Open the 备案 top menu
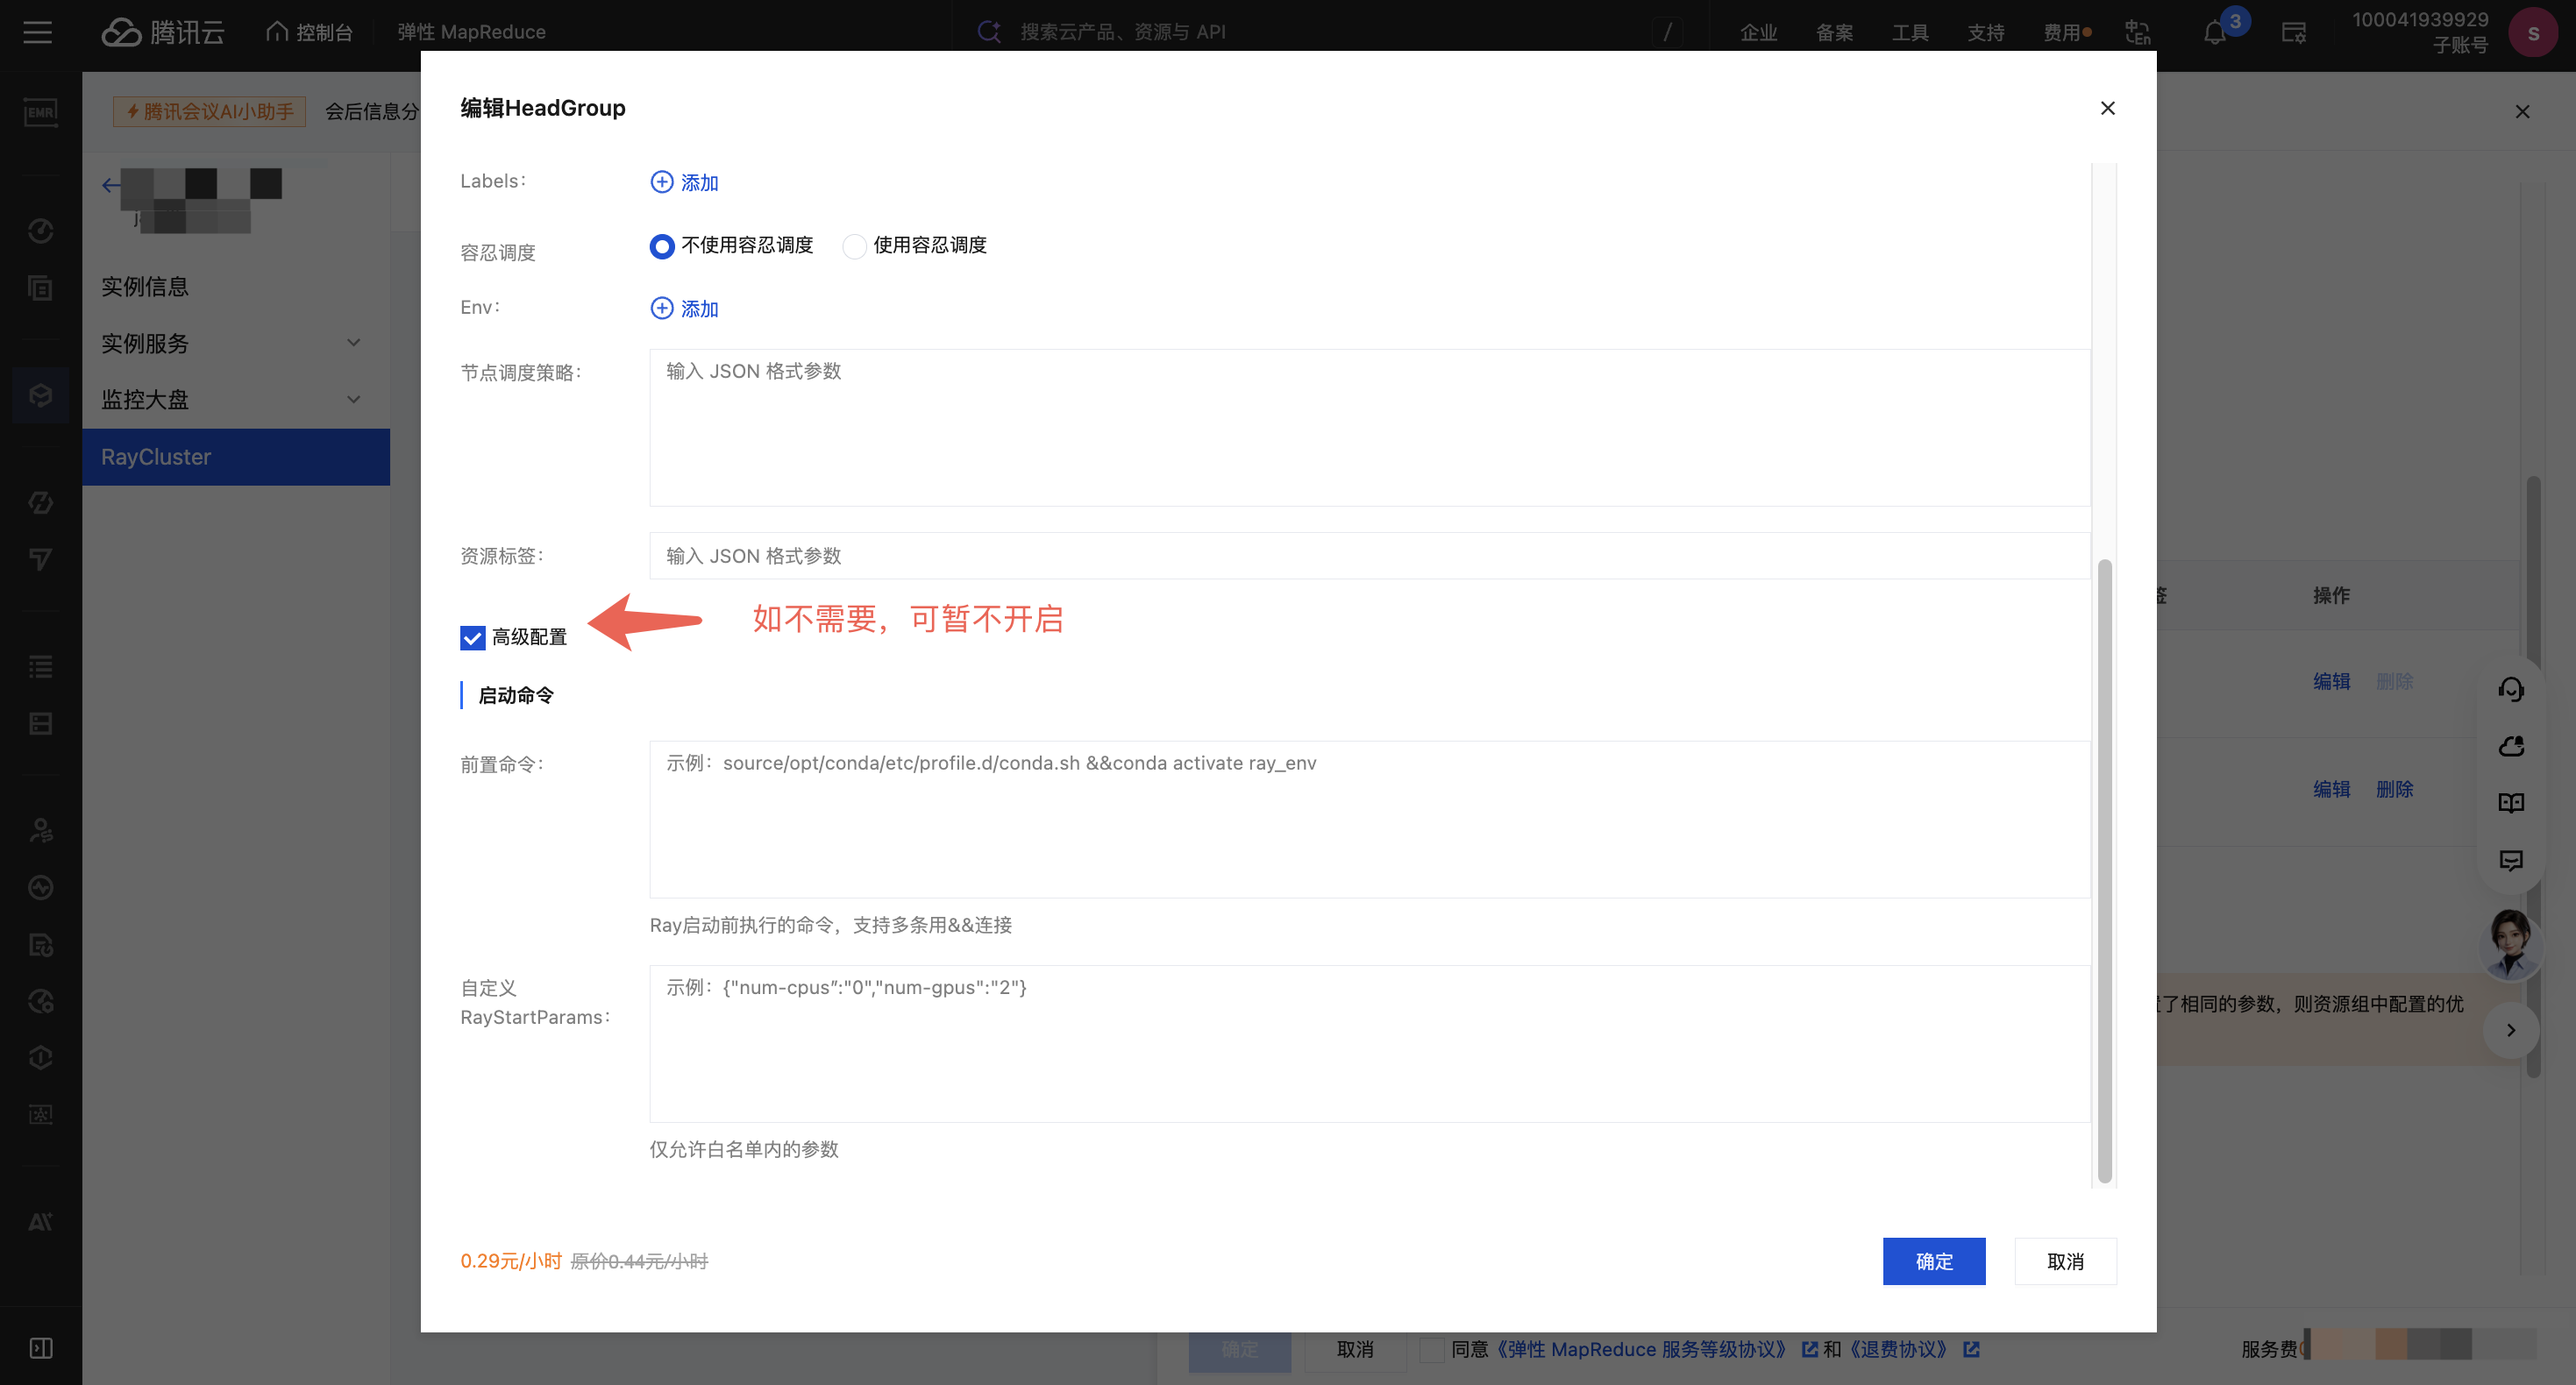This screenshot has width=2576, height=1385. tap(1834, 32)
